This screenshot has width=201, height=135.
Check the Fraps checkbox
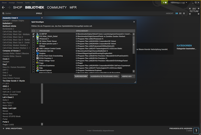(33, 63)
